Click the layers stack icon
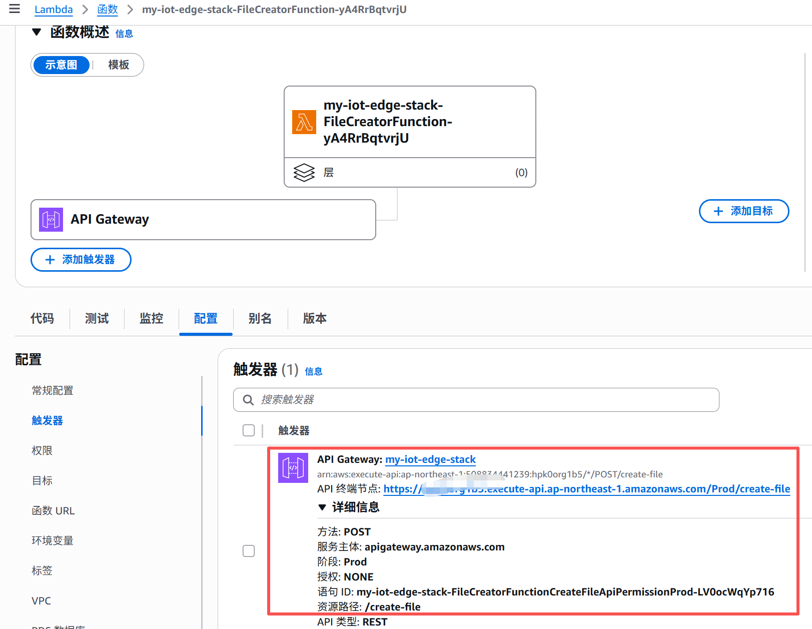812x629 pixels. click(x=304, y=173)
